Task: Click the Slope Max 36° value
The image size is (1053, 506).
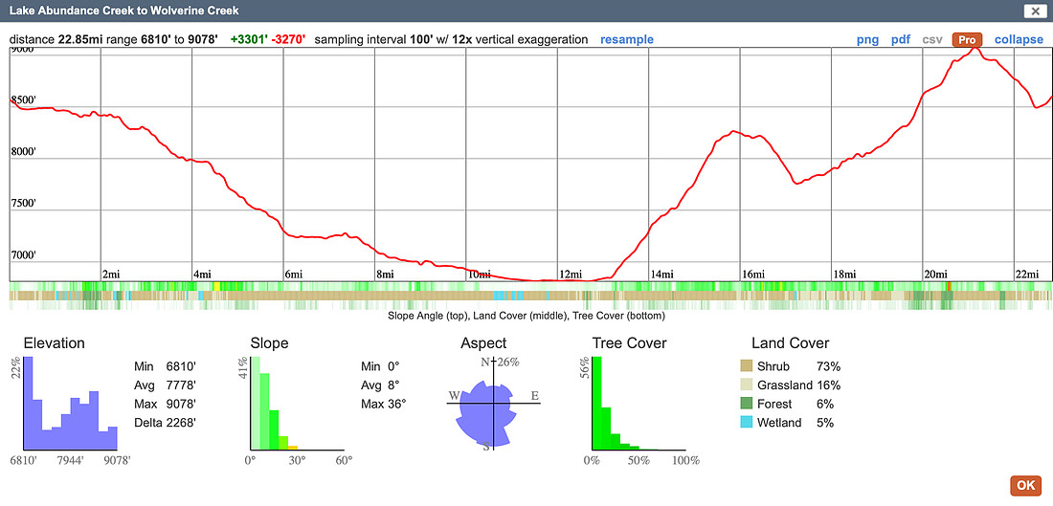Action: click(396, 404)
